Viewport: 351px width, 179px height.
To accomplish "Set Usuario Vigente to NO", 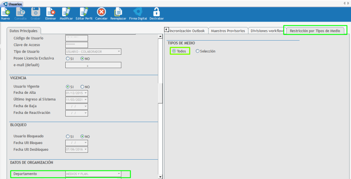I will point(83,87).
